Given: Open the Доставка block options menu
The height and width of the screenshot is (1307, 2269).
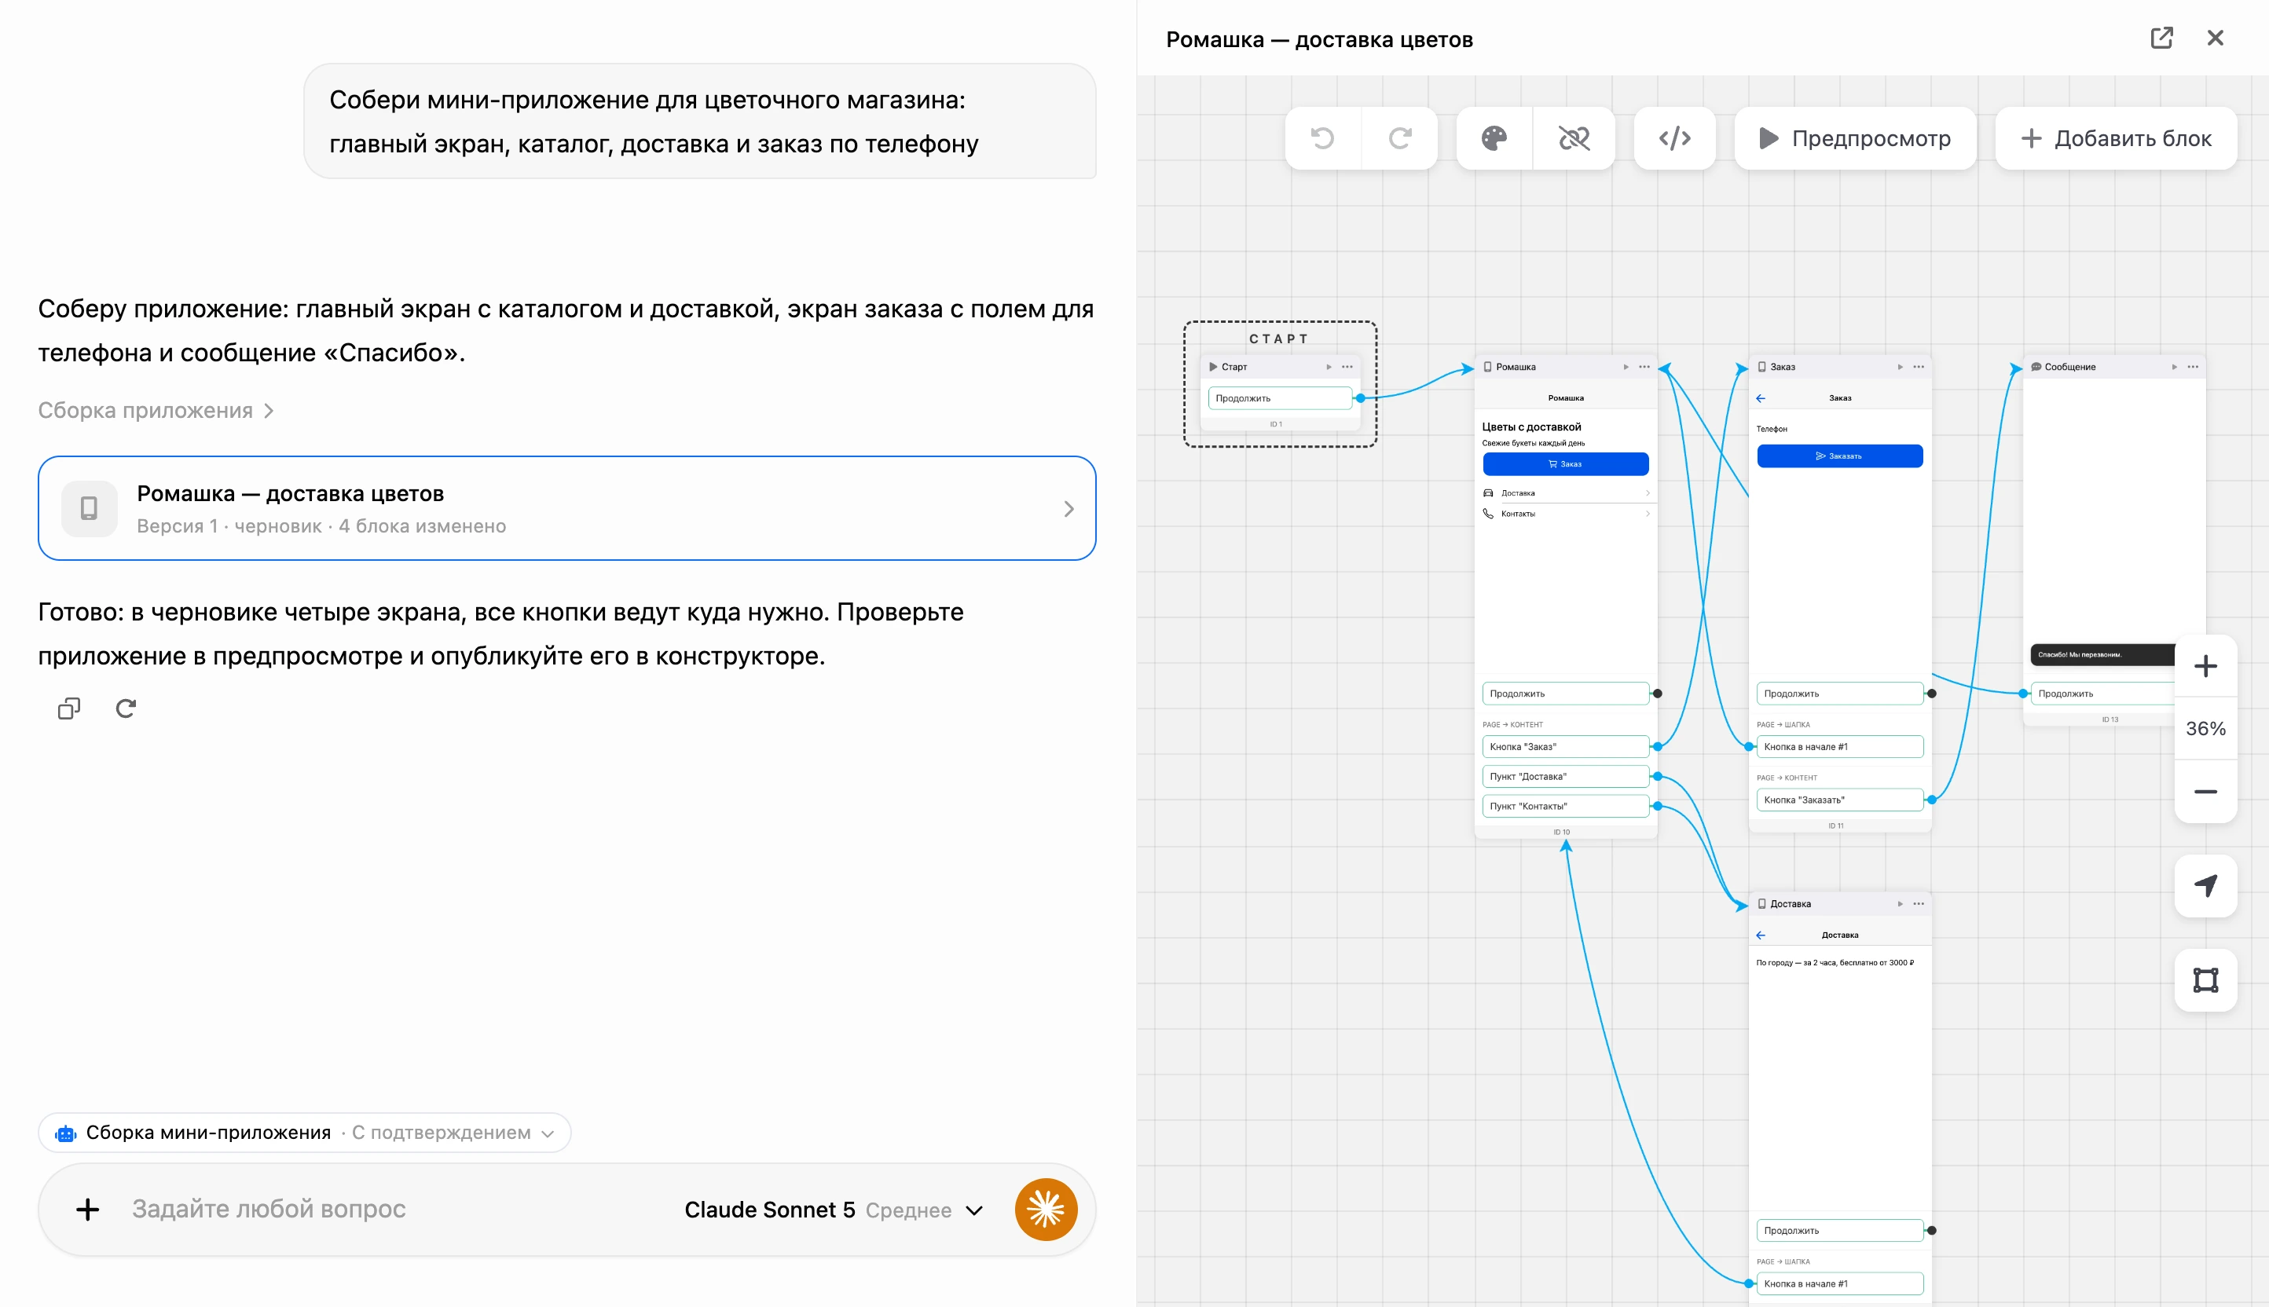Looking at the screenshot, I should (x=1919, y=904).
